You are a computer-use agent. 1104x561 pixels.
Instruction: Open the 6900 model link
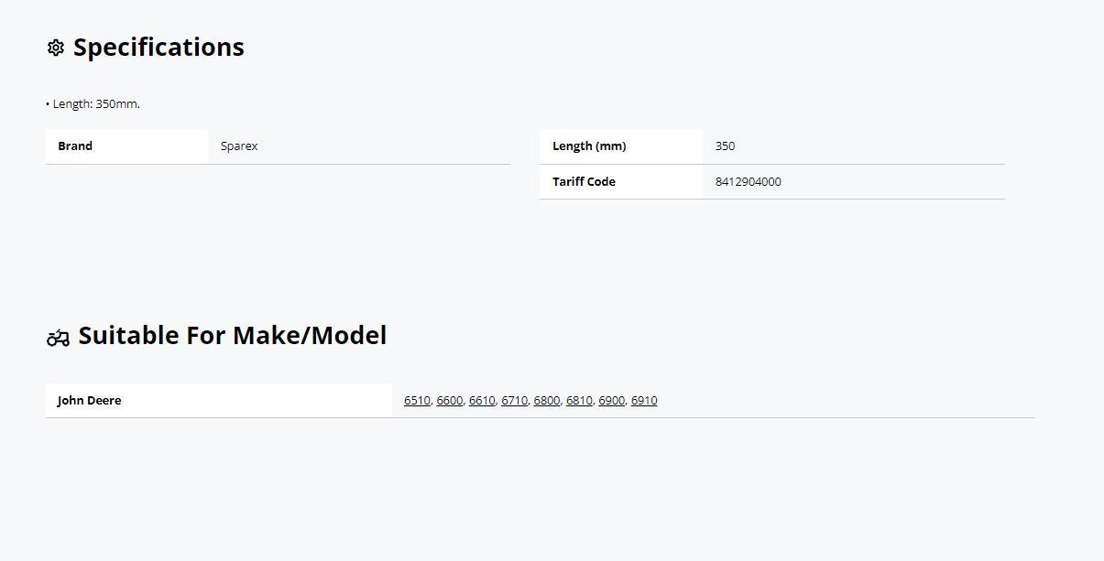click(611, 400)
